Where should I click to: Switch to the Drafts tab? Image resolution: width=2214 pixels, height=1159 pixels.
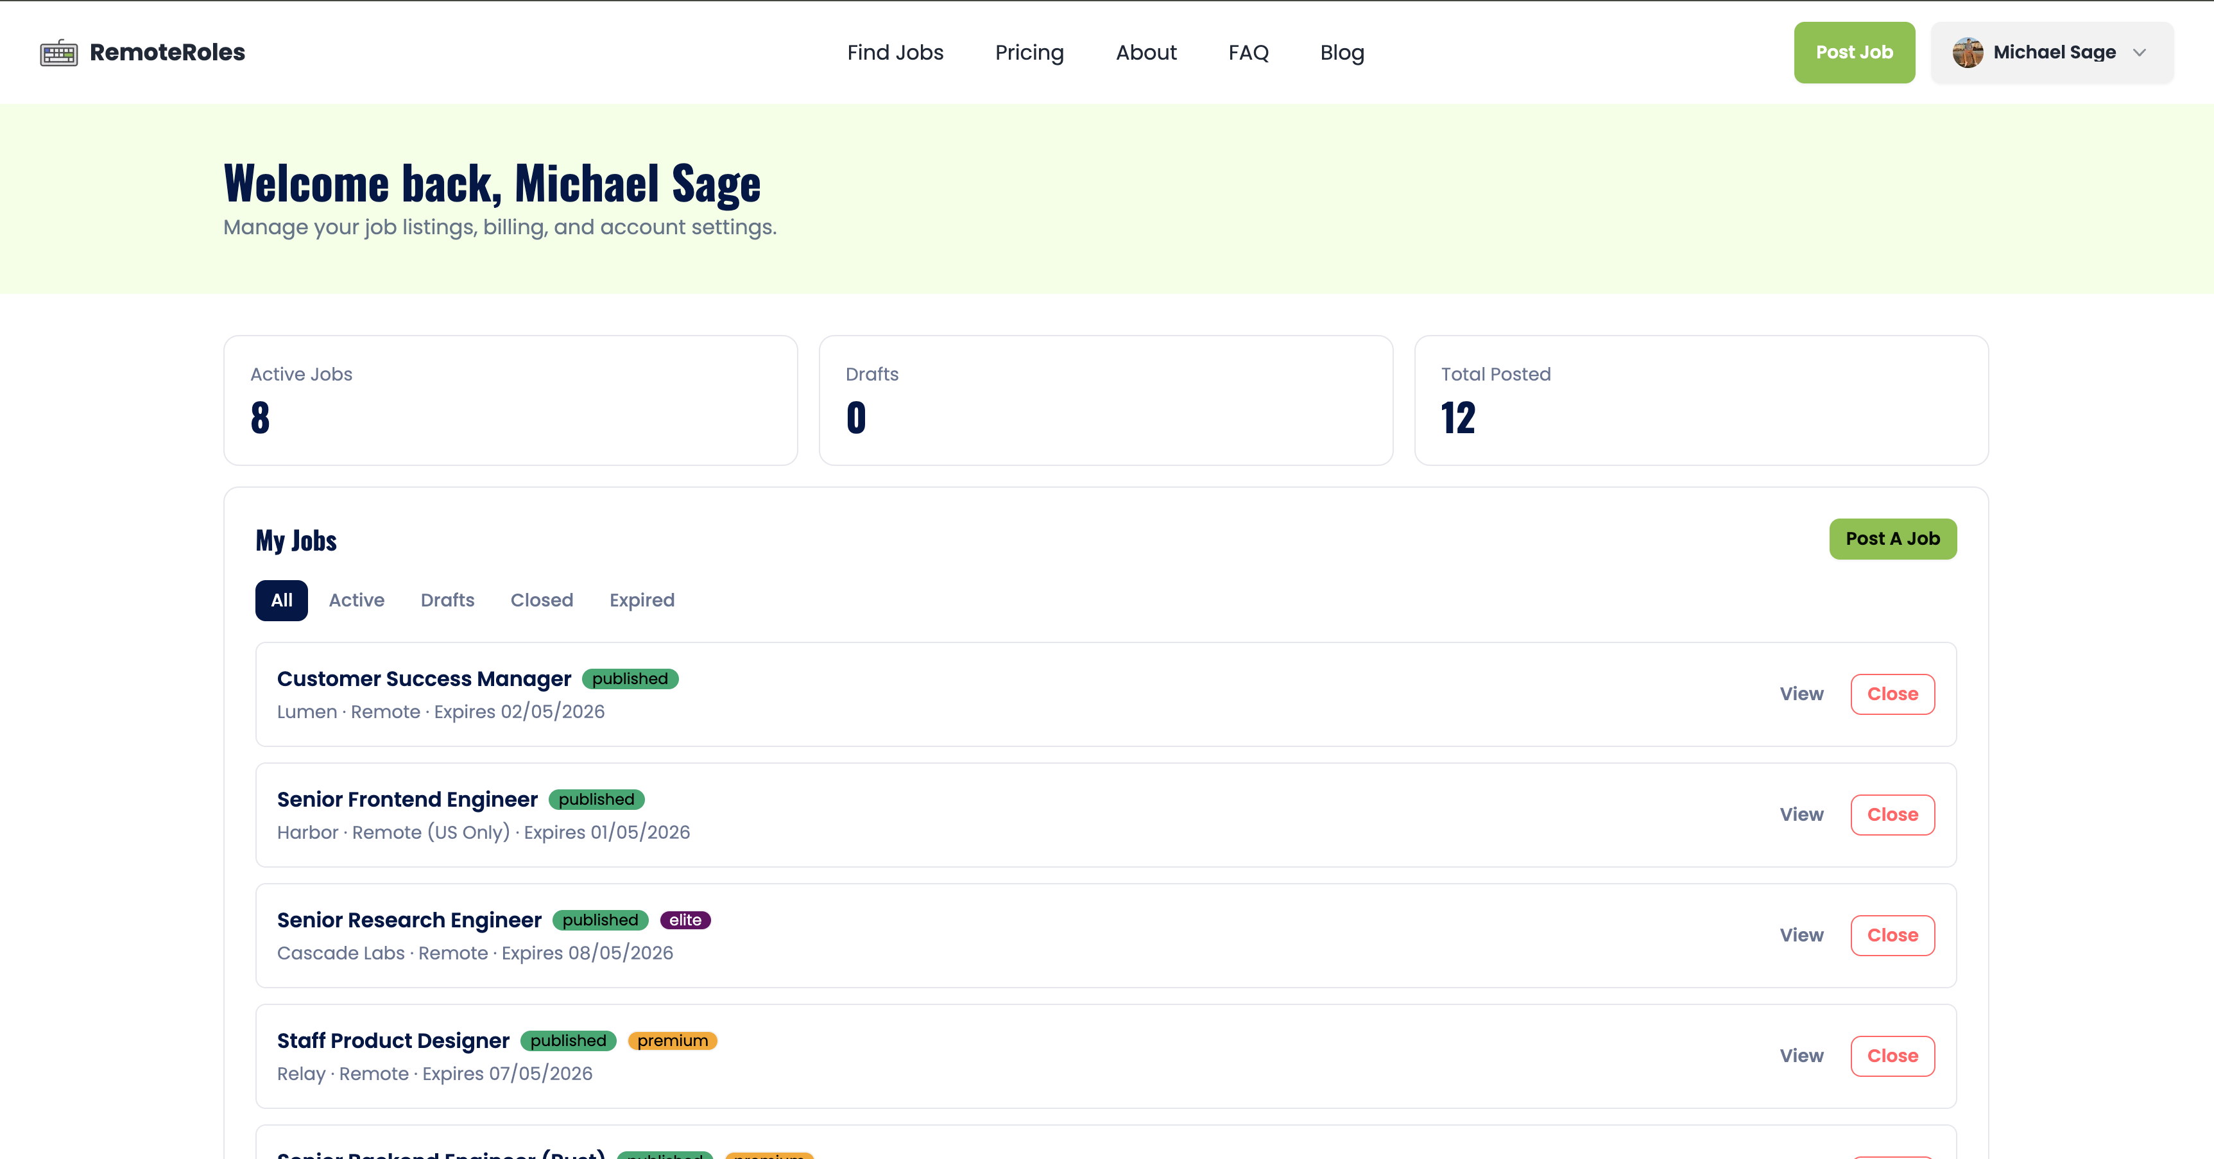pyautogui.click(x=447, y=600)
